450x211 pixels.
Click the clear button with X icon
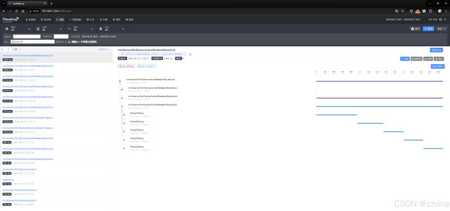tap(415, 29)
